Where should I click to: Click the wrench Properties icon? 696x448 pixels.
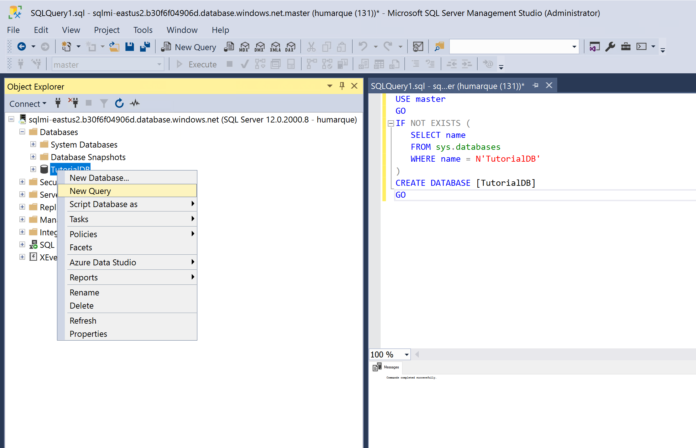610,47
